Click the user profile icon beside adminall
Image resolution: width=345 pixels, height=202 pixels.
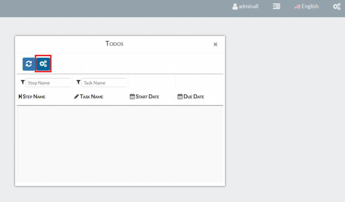pos(235,6)
